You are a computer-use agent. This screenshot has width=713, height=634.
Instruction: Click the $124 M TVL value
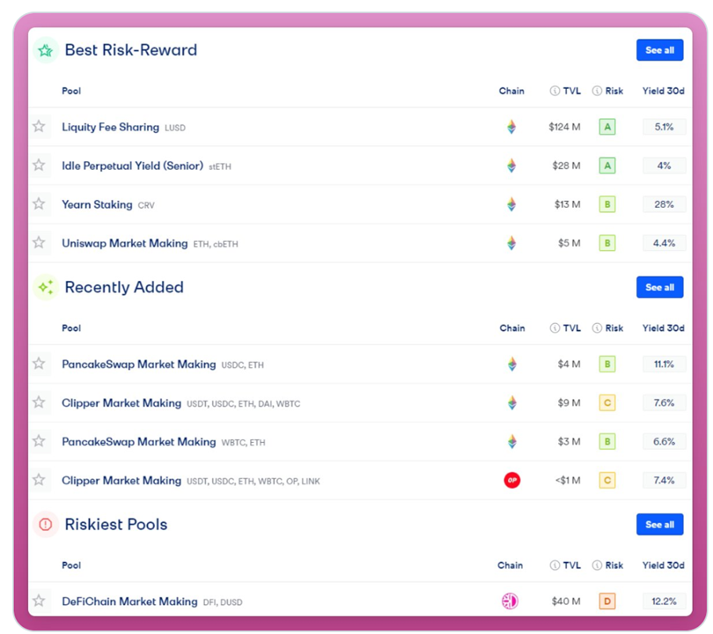pyautogui.click(x=564, y=127)
